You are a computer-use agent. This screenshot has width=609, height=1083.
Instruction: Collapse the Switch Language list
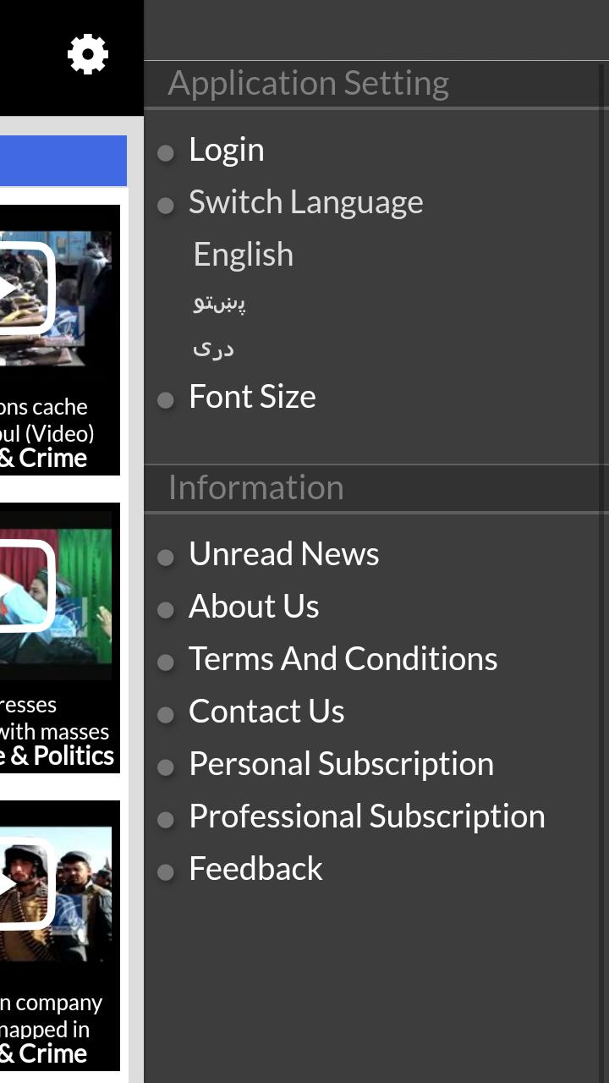[305, 202]
